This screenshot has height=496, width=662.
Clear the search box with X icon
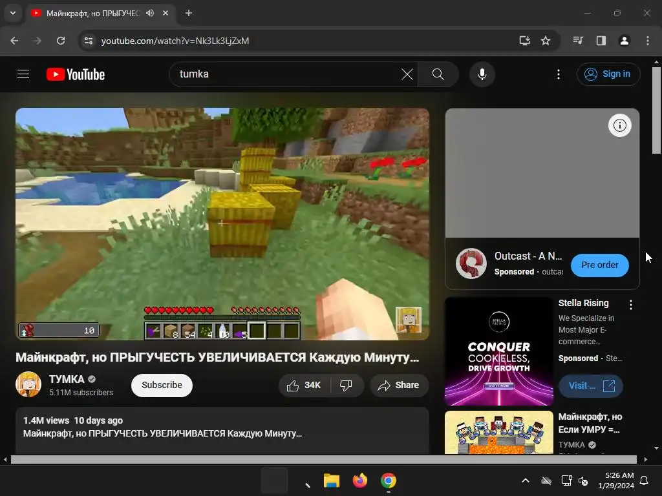[x=407, y=74]
